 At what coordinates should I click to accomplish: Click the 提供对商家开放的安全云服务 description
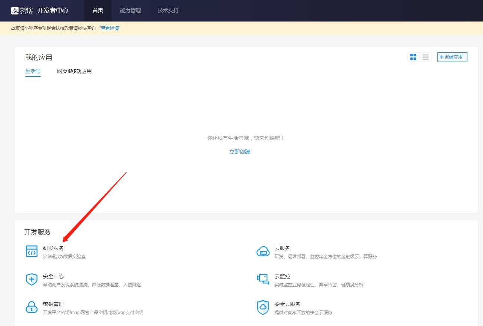[x=304, y=313]
